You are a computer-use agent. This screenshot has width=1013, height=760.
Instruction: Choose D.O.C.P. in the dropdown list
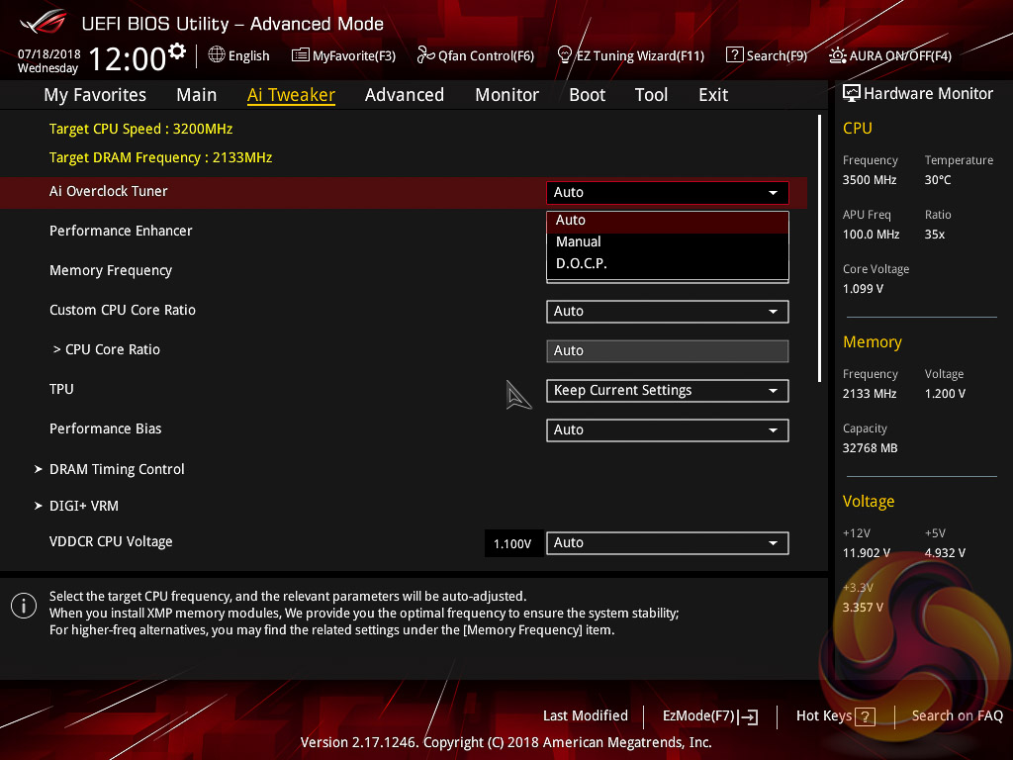[x=668, y=263]
